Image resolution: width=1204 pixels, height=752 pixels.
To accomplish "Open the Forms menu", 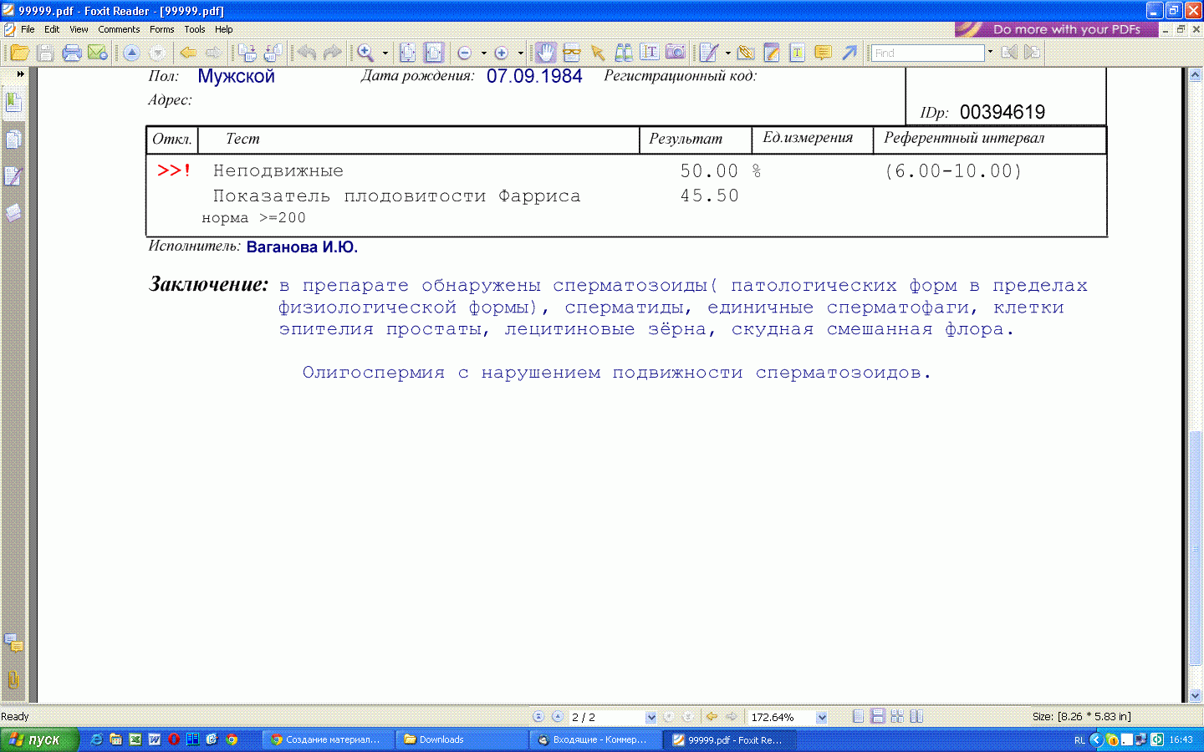I will pyautogui.click(x=161, y=29).
